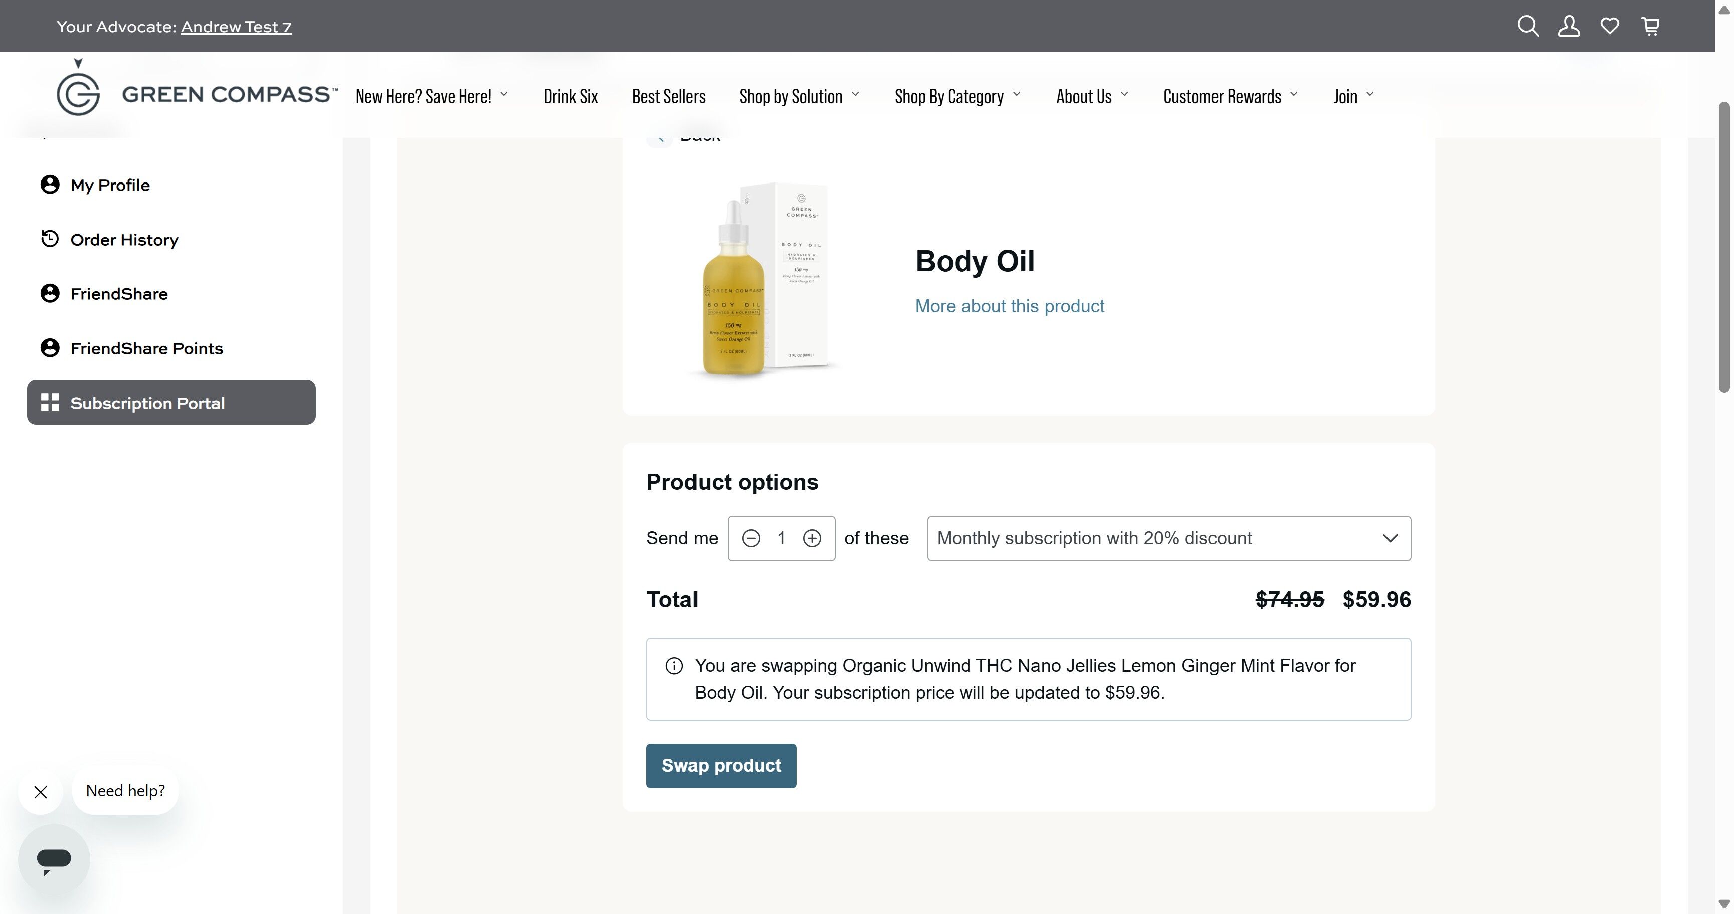Click the My Profile avatar icon
This screenshot has height=914, width=1734.
tap(50, 185)
